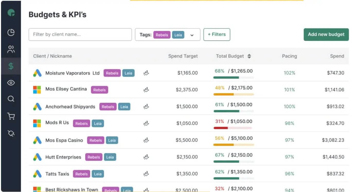
Task: Open the Mos Espa Casino client row
Action: point(64,140)
